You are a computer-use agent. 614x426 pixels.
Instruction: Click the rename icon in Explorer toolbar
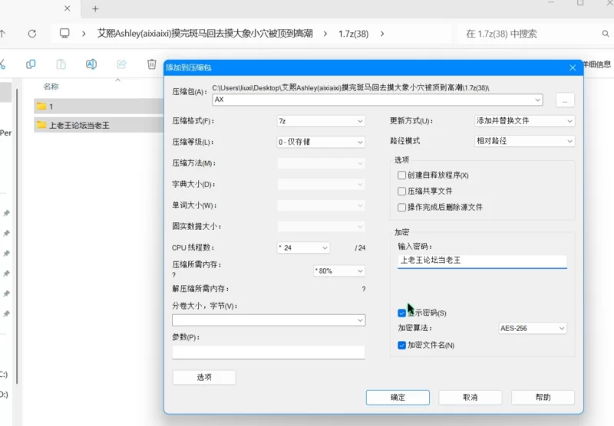click(91, 64)
